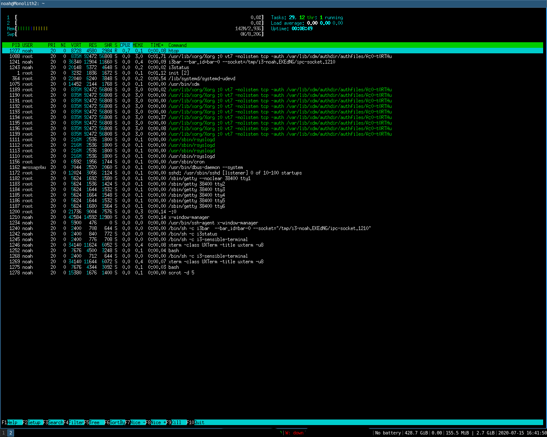Click the MEM% column header
The width and height of the screenshot is (547, 437).
tap(138, 45)
